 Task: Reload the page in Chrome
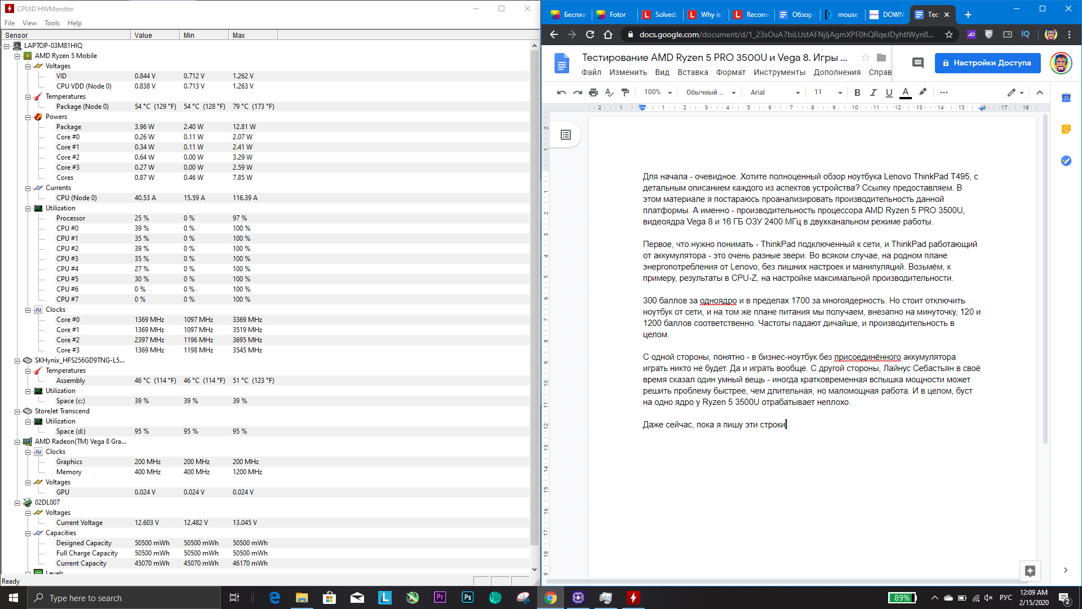pos(590,34)
